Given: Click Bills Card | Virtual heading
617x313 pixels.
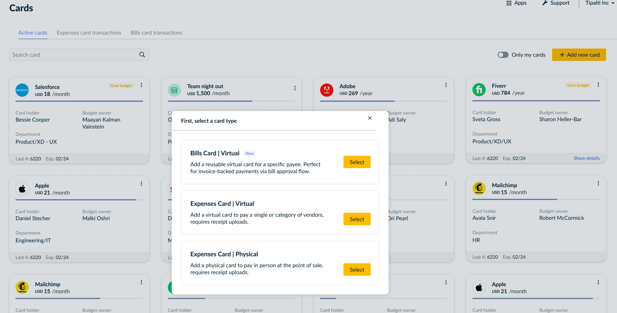Looking at the screenshot, I should [x=215, y=153].
